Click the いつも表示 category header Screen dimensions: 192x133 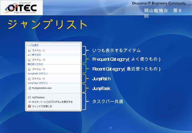click(33, 45)
